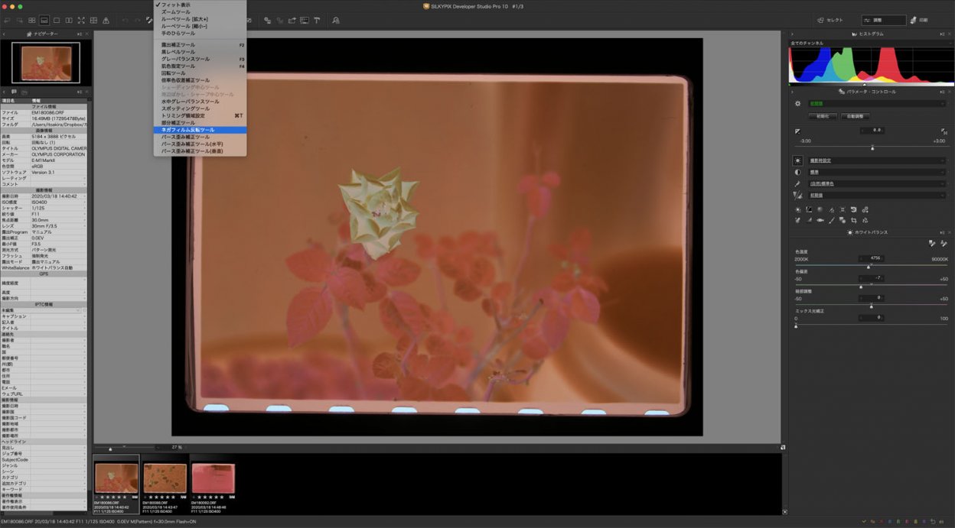Click the text tool T icon in toolbar
955x528 pixels.
point(317,20)
